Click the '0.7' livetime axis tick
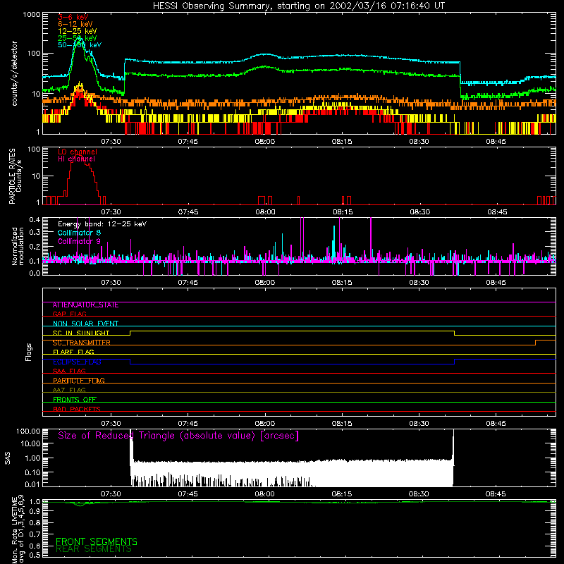Screen dimensions: 564x564 (x=35, y=534)
